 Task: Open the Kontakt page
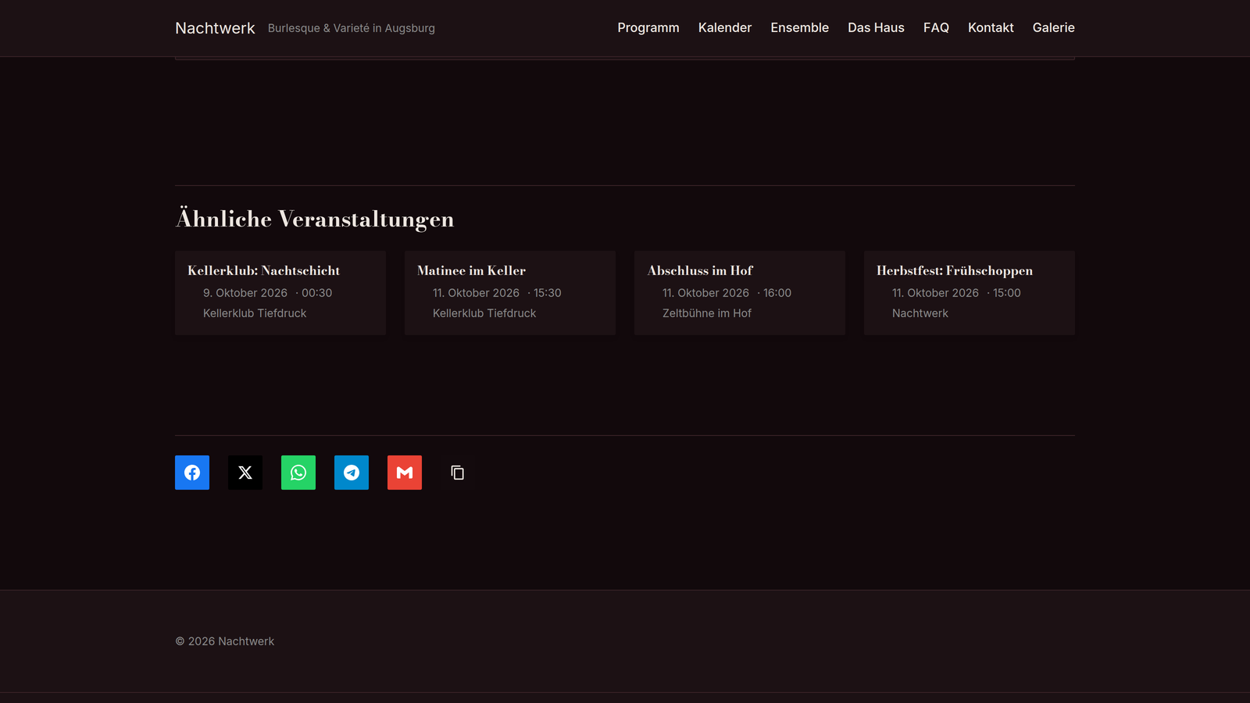click(991, 28)
